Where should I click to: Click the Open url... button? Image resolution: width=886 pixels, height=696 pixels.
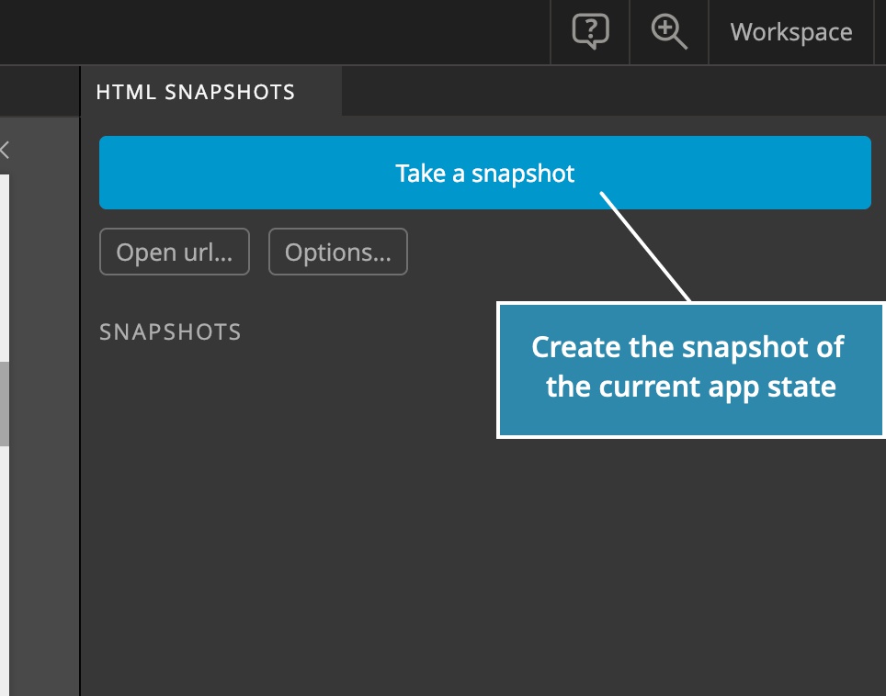pos(175,252)
